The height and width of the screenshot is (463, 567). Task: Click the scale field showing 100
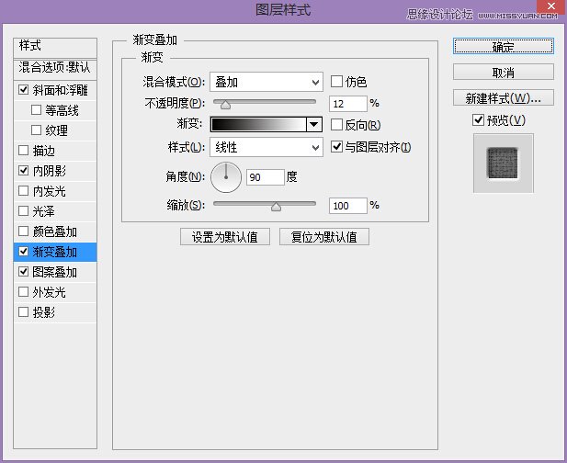[348, 206]
